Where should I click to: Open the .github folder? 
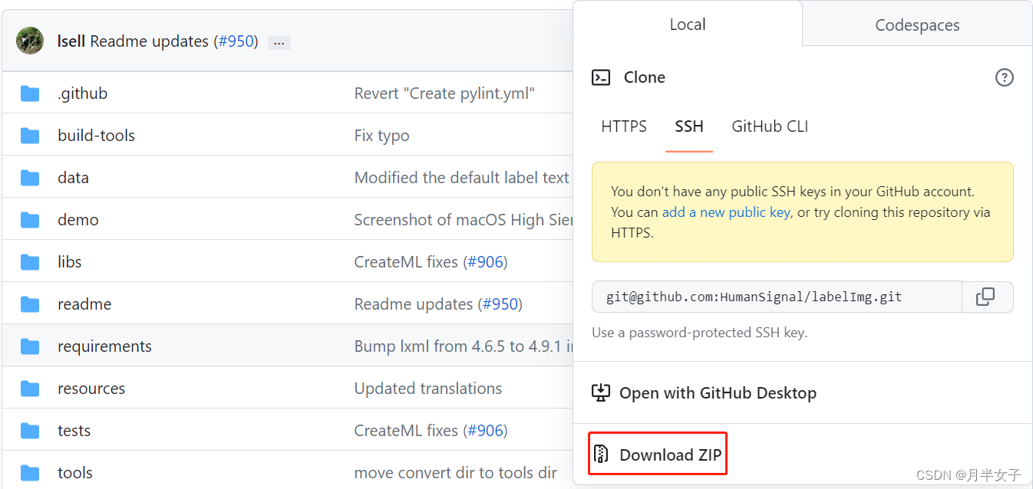(x=82, y=94)
